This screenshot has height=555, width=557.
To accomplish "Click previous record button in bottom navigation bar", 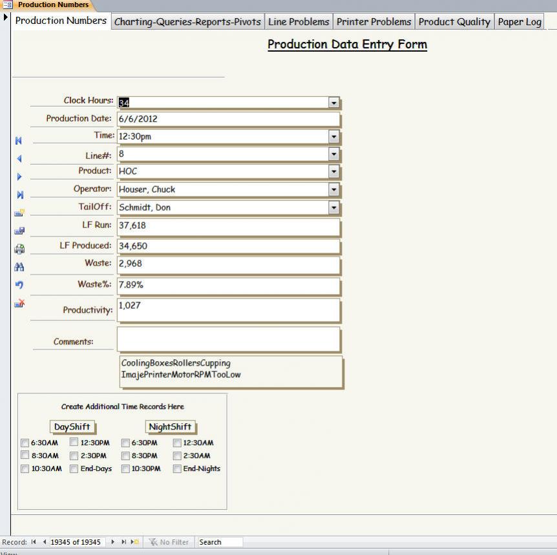I will click(45, 542).
